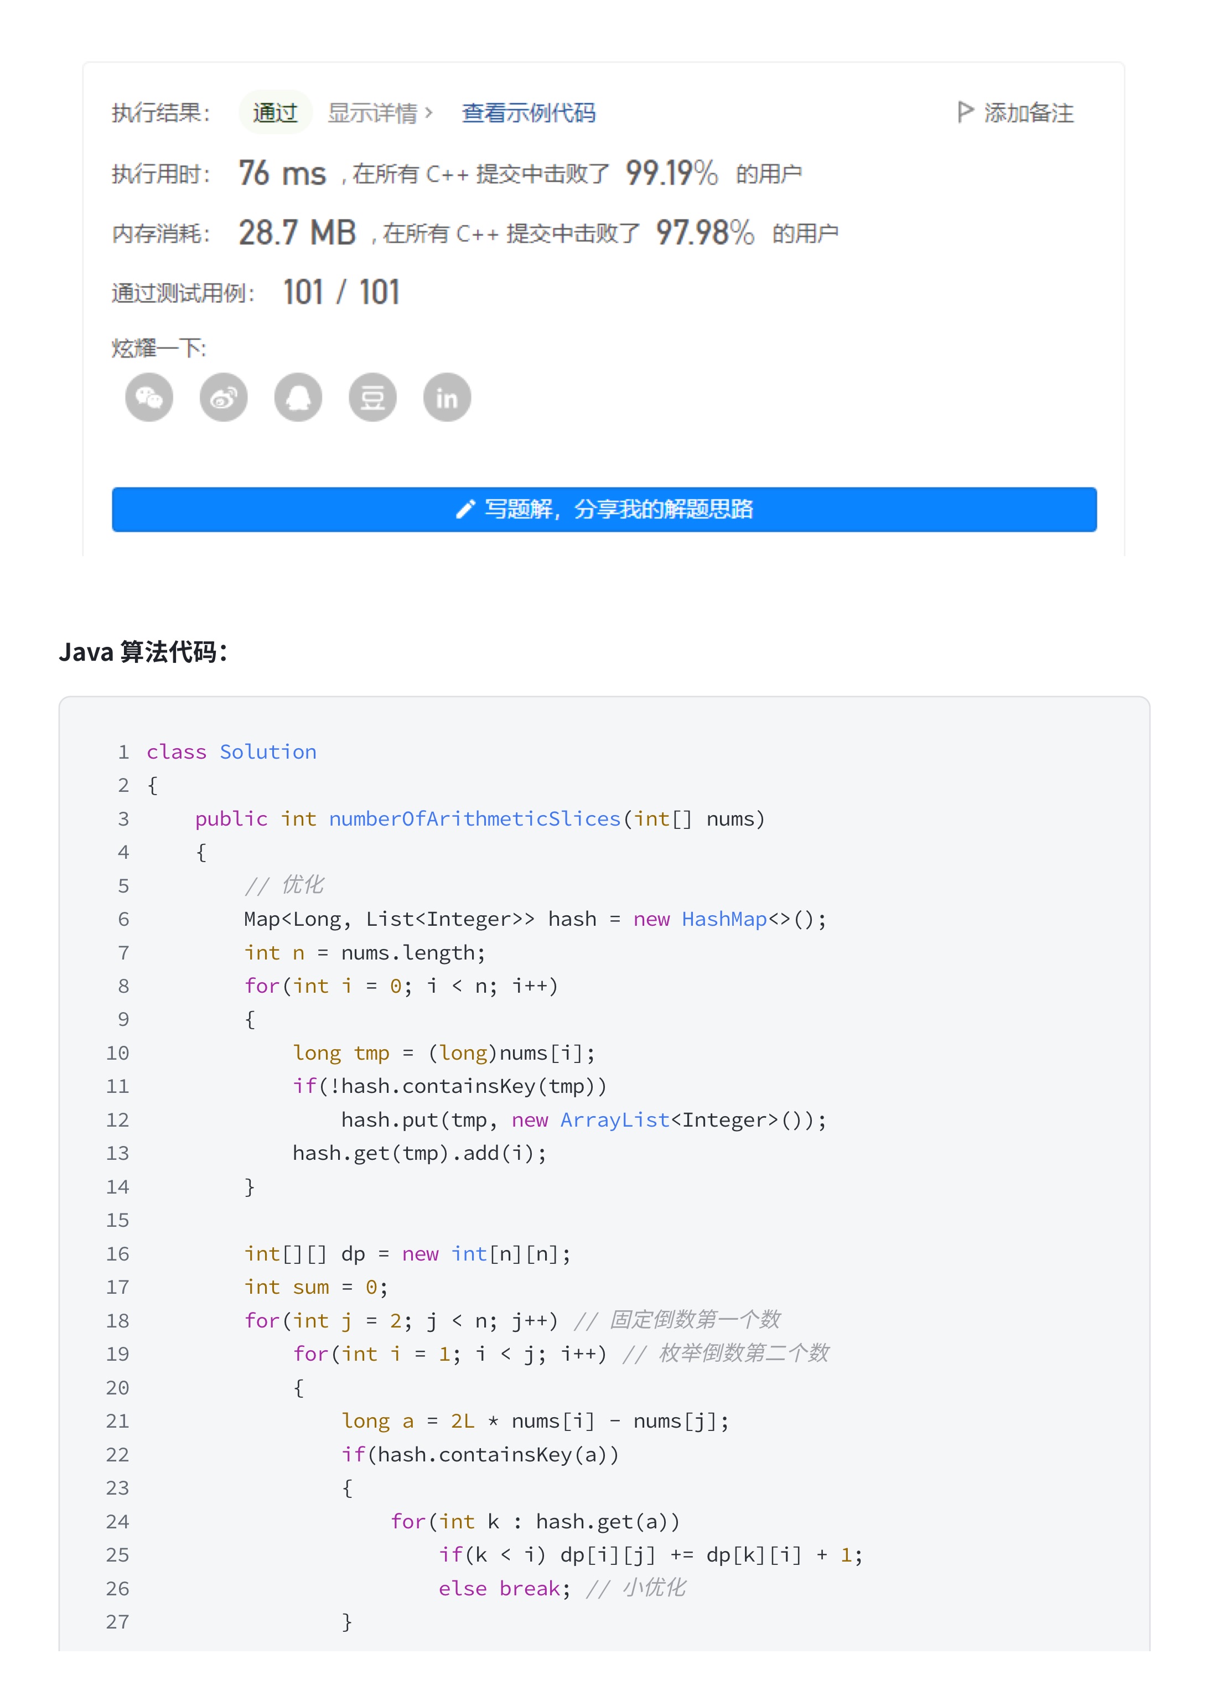Click pencil icon in blue 写题解 bar

click(x=465, y=509)
